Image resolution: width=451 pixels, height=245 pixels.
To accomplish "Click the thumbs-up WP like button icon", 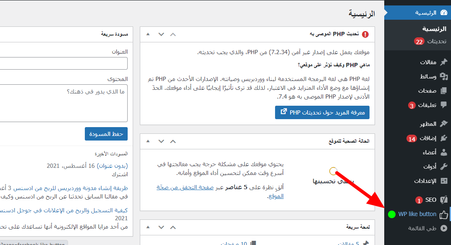I will click(444, 214).
